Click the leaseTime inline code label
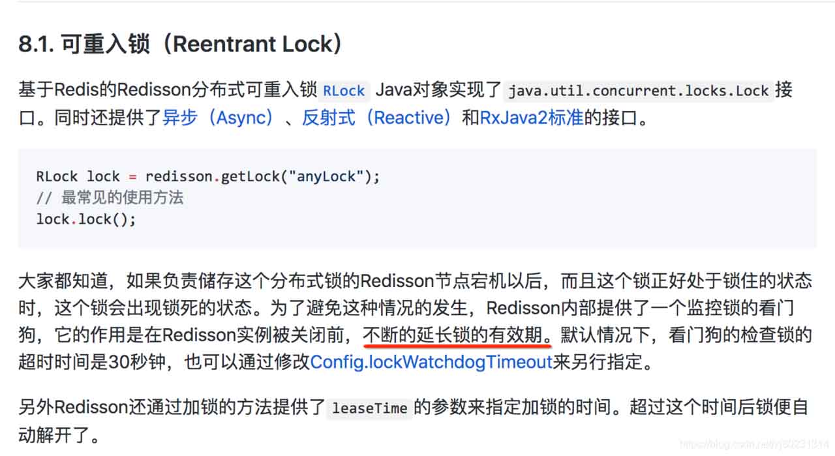Screen dimensions: 835x456 [x=369, y=409]
